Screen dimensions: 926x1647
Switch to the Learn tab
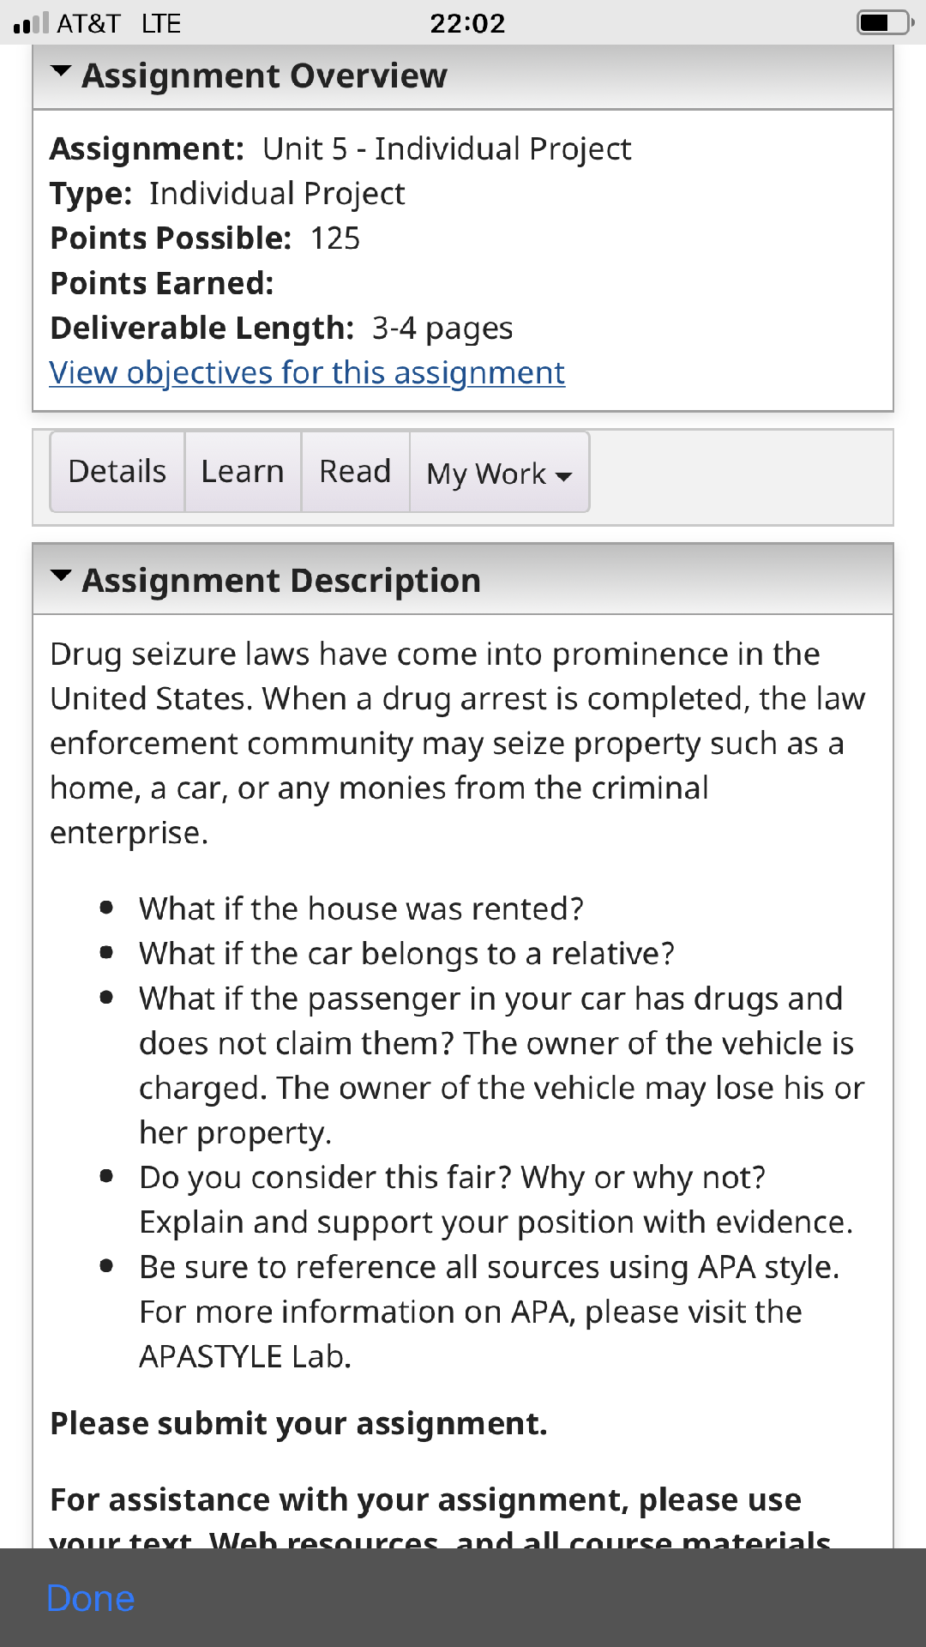click(243, 473)
